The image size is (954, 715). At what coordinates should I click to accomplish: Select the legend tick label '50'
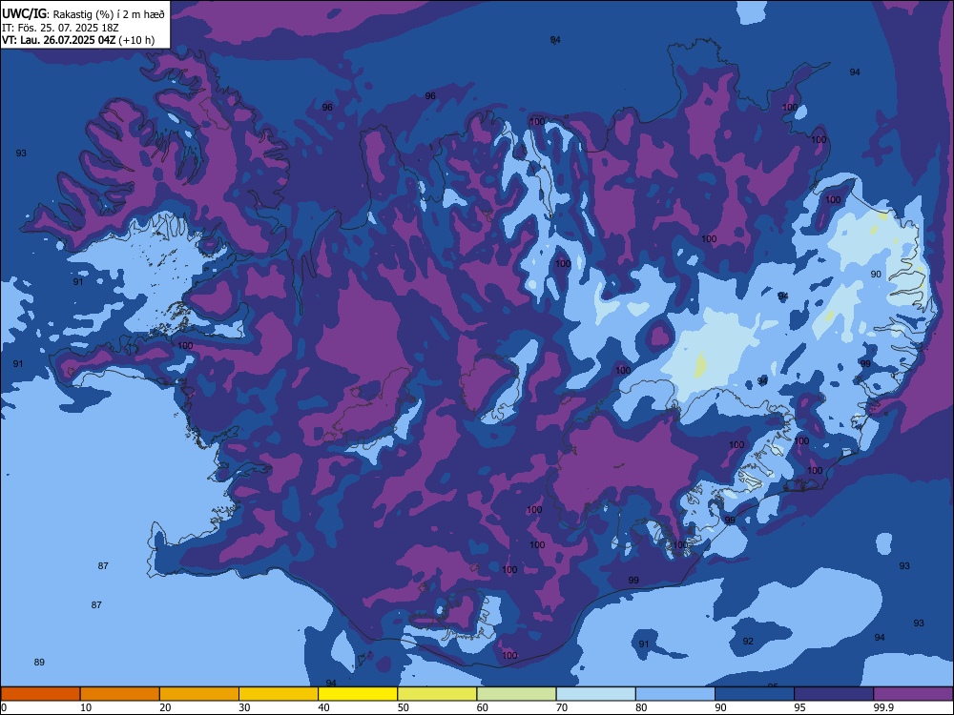404,707
